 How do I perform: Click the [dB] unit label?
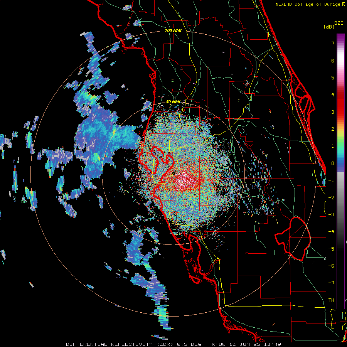(329, 27)
